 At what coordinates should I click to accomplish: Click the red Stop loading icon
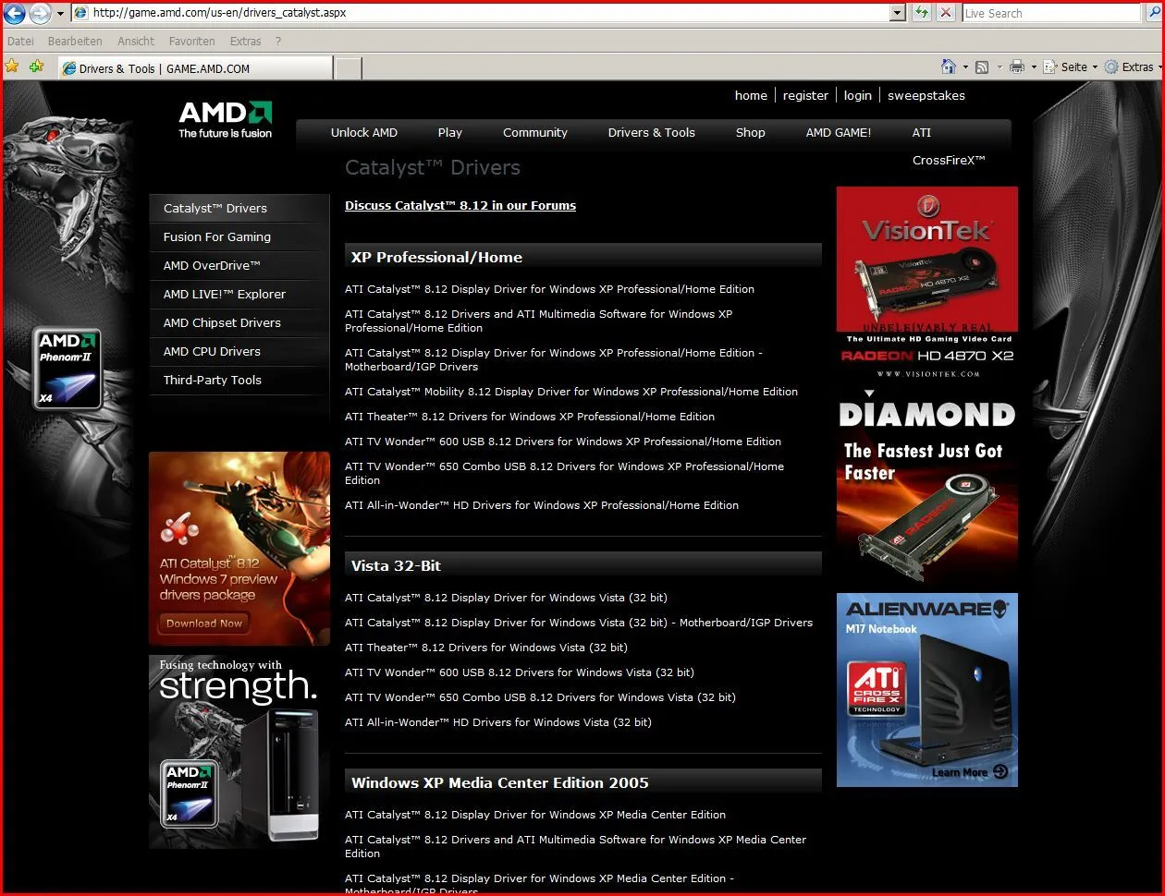pos(946,13)
